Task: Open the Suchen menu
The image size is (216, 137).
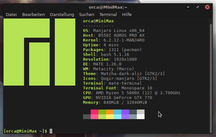Action: click(x=87, y=15)
